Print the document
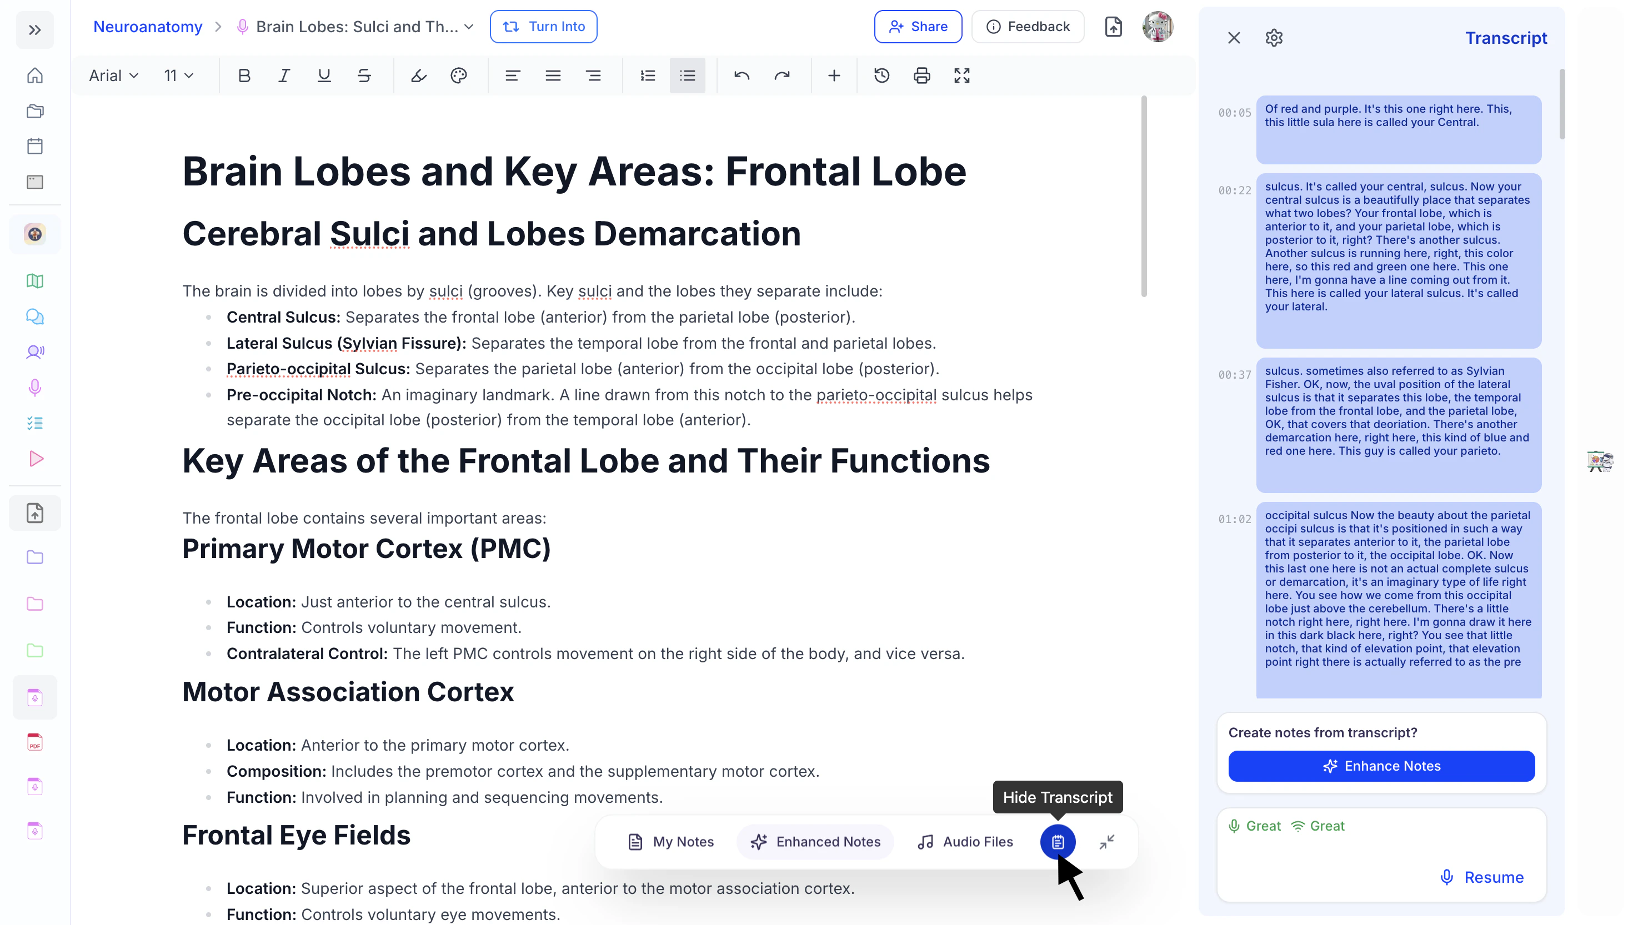Viewport: 1633px width, 925px height. pyautogui.click(x=921, y=76)
